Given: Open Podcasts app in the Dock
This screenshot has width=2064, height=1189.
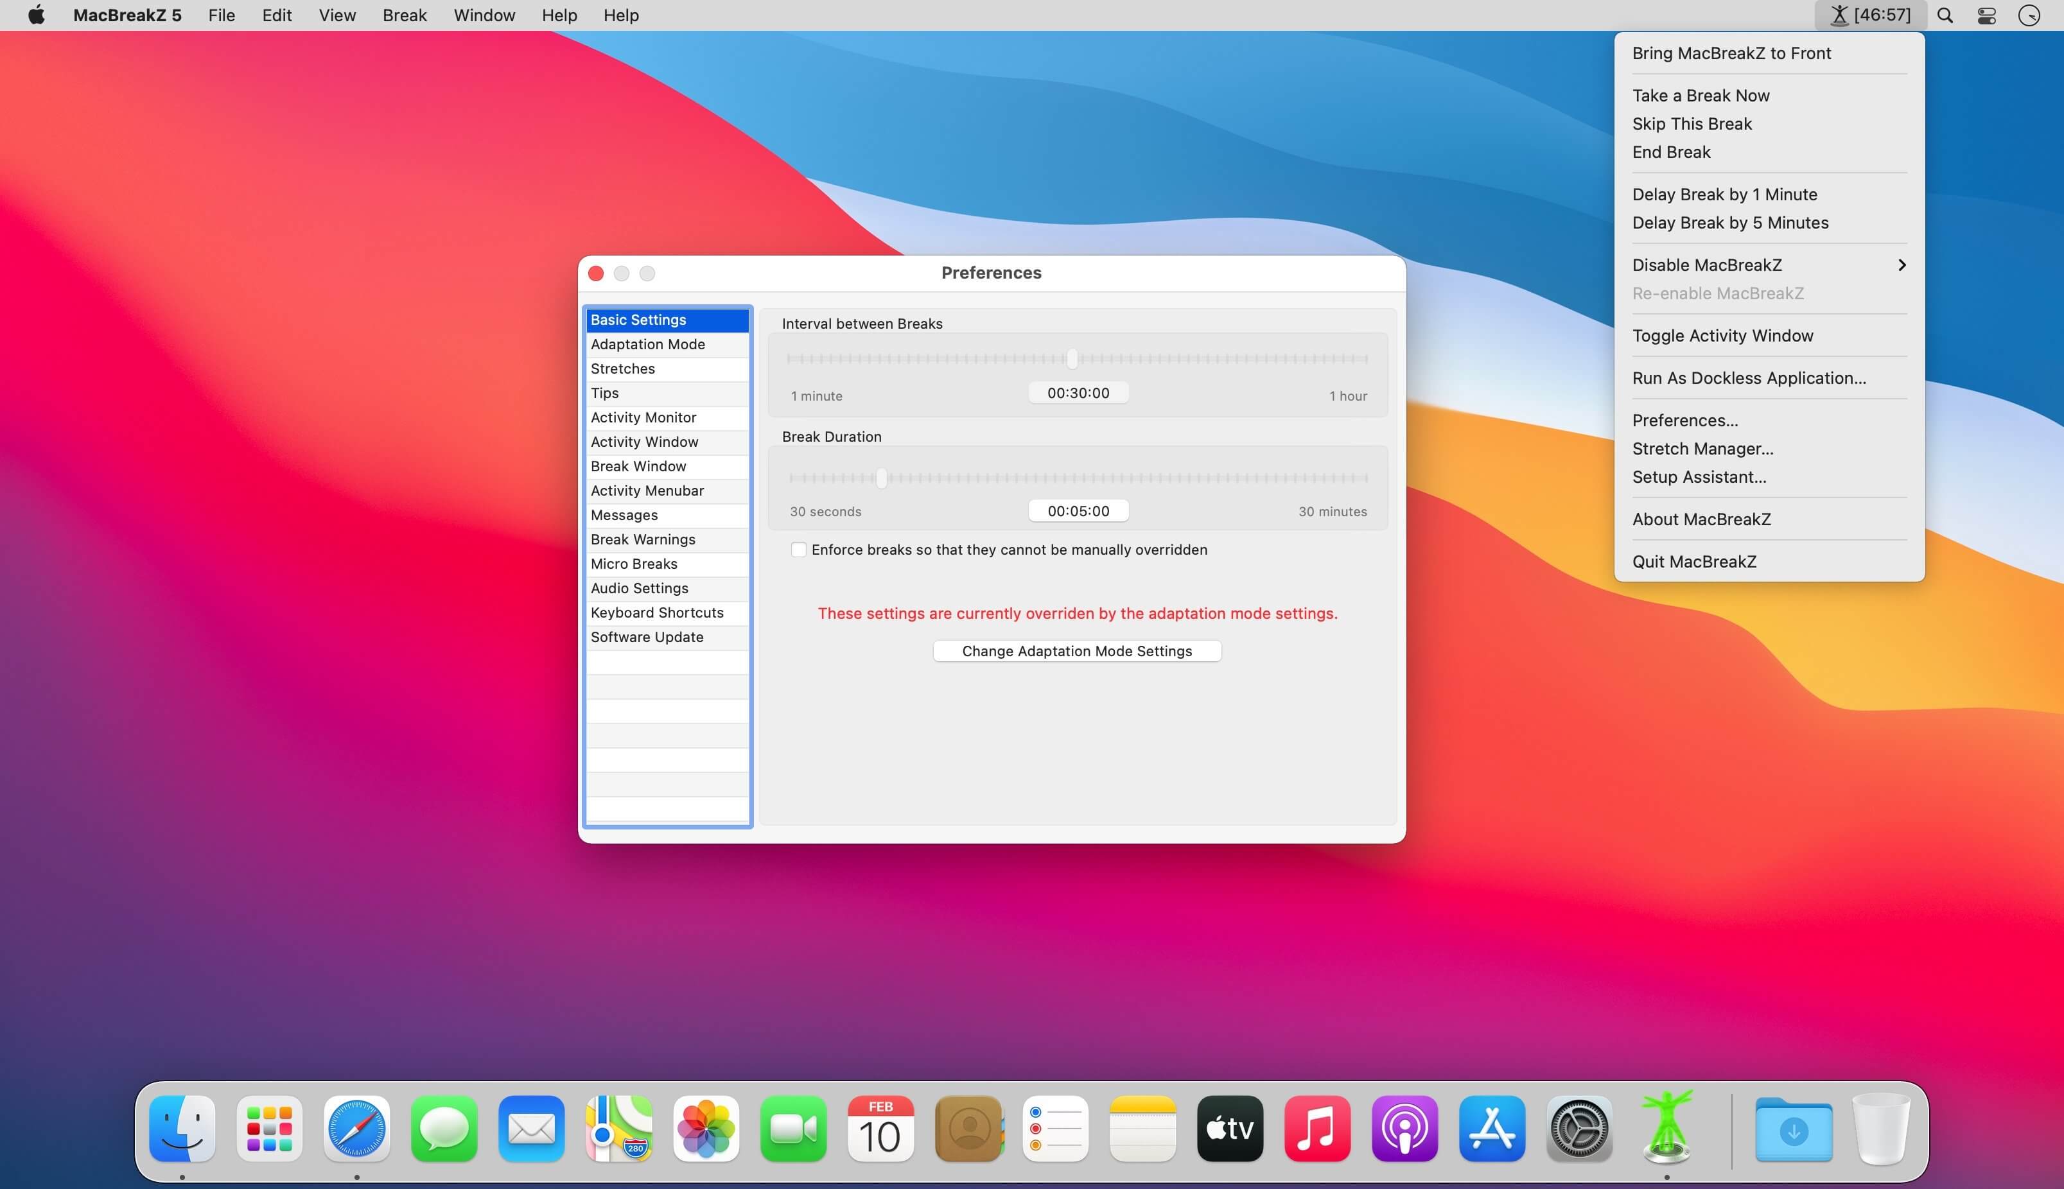Looking at the screenshot, I should pos(1406,1129).
